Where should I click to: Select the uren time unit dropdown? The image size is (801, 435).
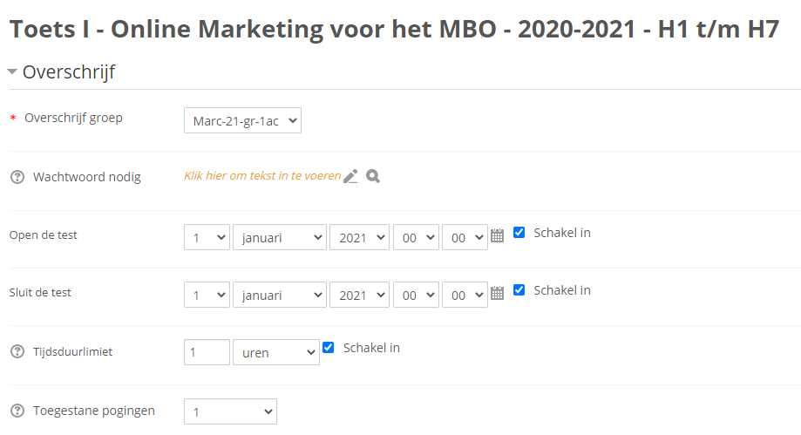[275, 352]
